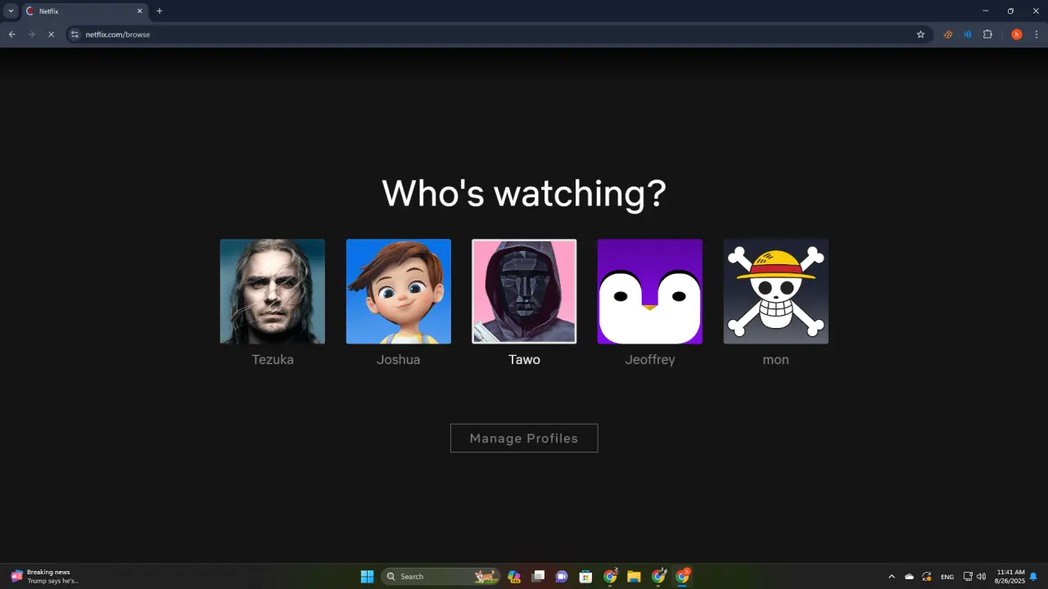Click the browser forward arrow

click(31, 34)
